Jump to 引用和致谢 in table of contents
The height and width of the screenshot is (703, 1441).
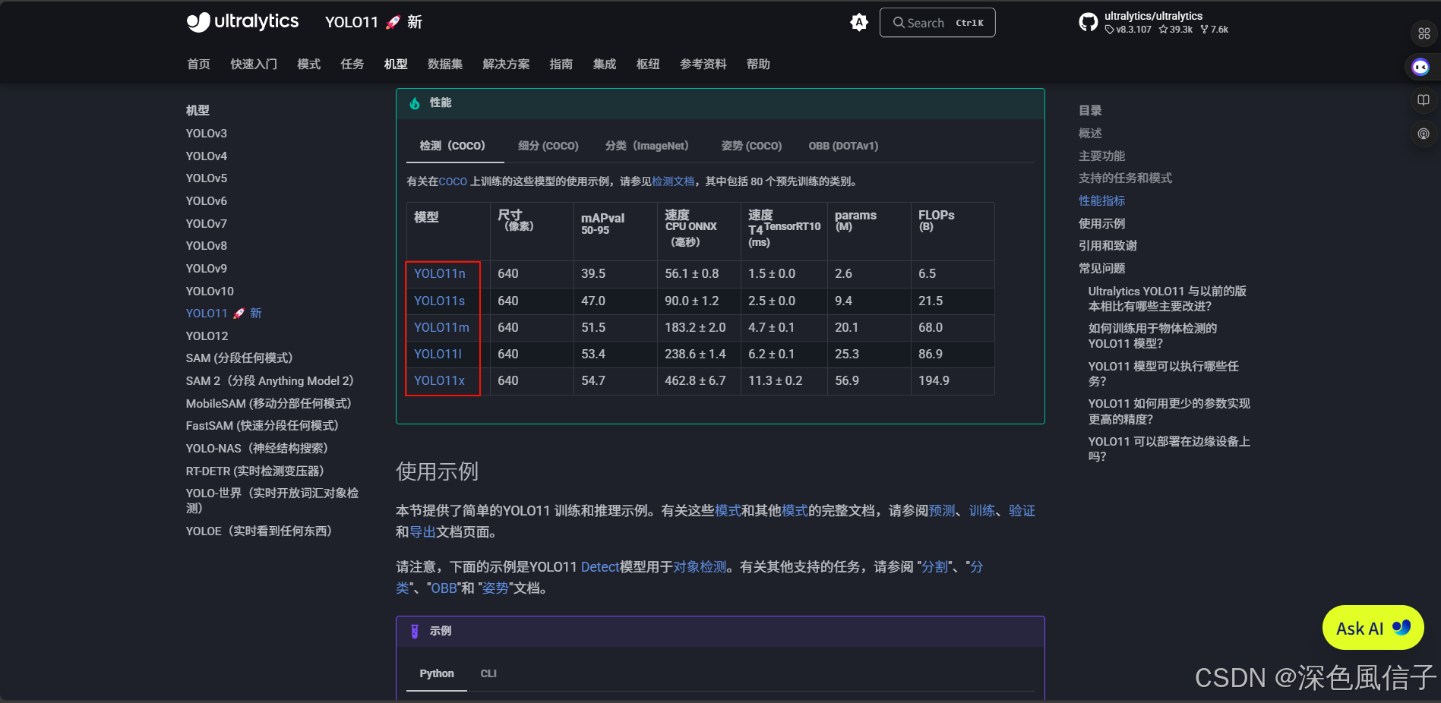click(x=1108, y=246)
